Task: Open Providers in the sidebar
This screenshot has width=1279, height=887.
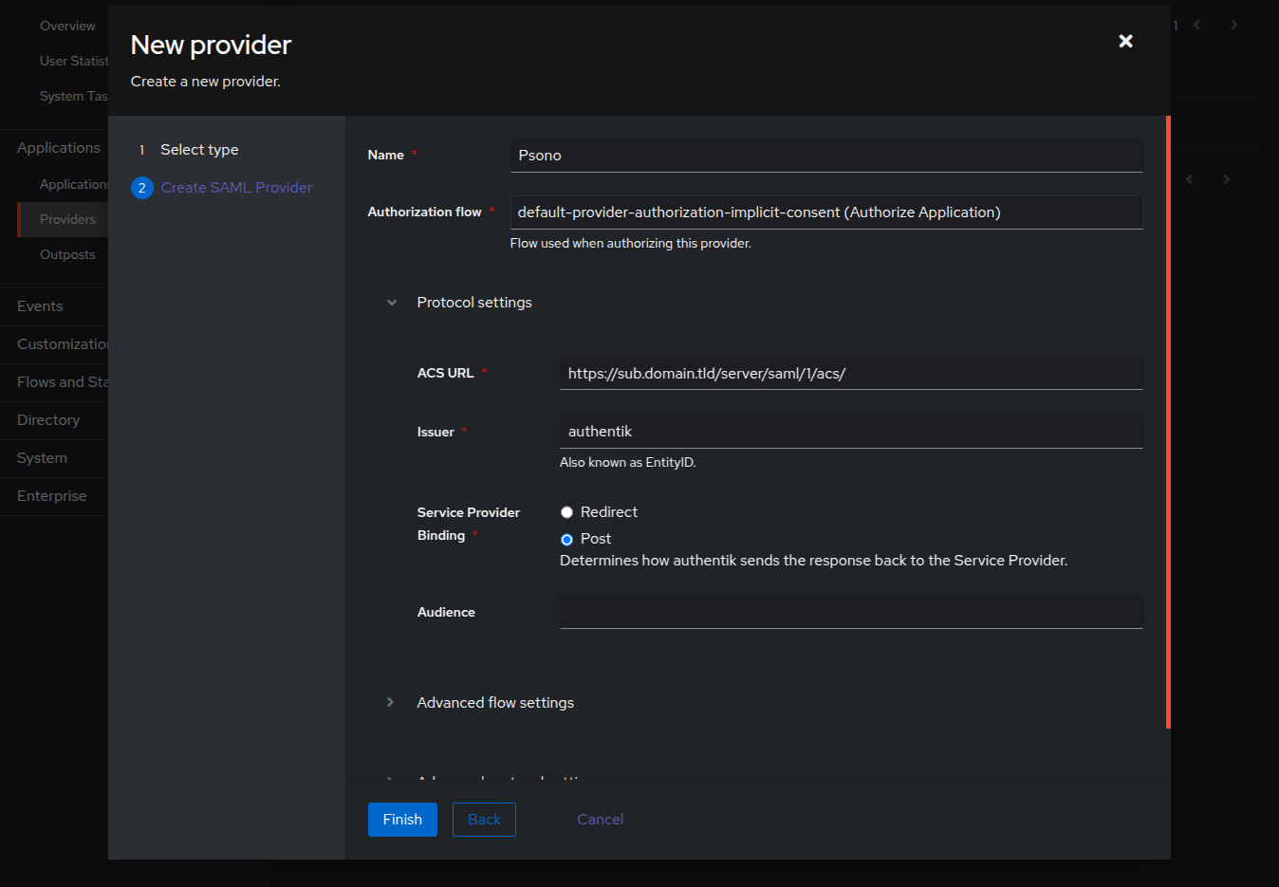Action: pyautogui.click(x=67, y=219)
